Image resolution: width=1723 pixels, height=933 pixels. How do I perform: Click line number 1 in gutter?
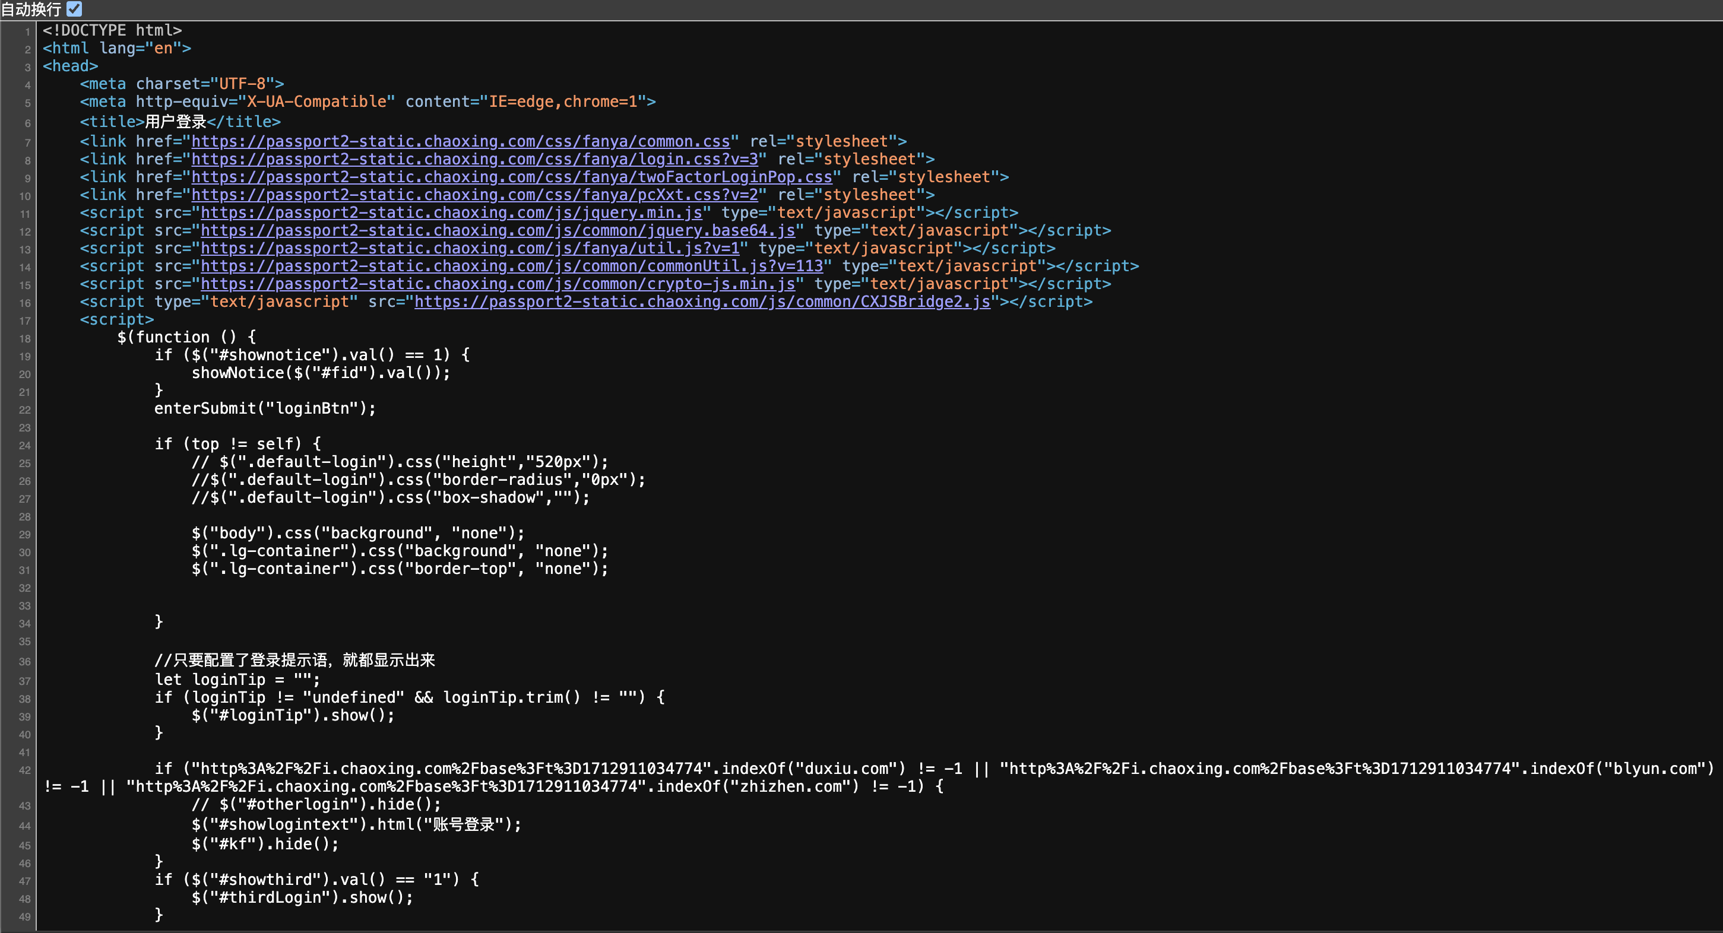click(27, 31)
